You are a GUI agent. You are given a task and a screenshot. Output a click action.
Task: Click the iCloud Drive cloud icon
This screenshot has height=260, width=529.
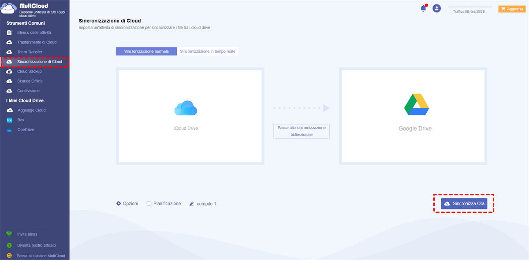click(x=186, y=108)
